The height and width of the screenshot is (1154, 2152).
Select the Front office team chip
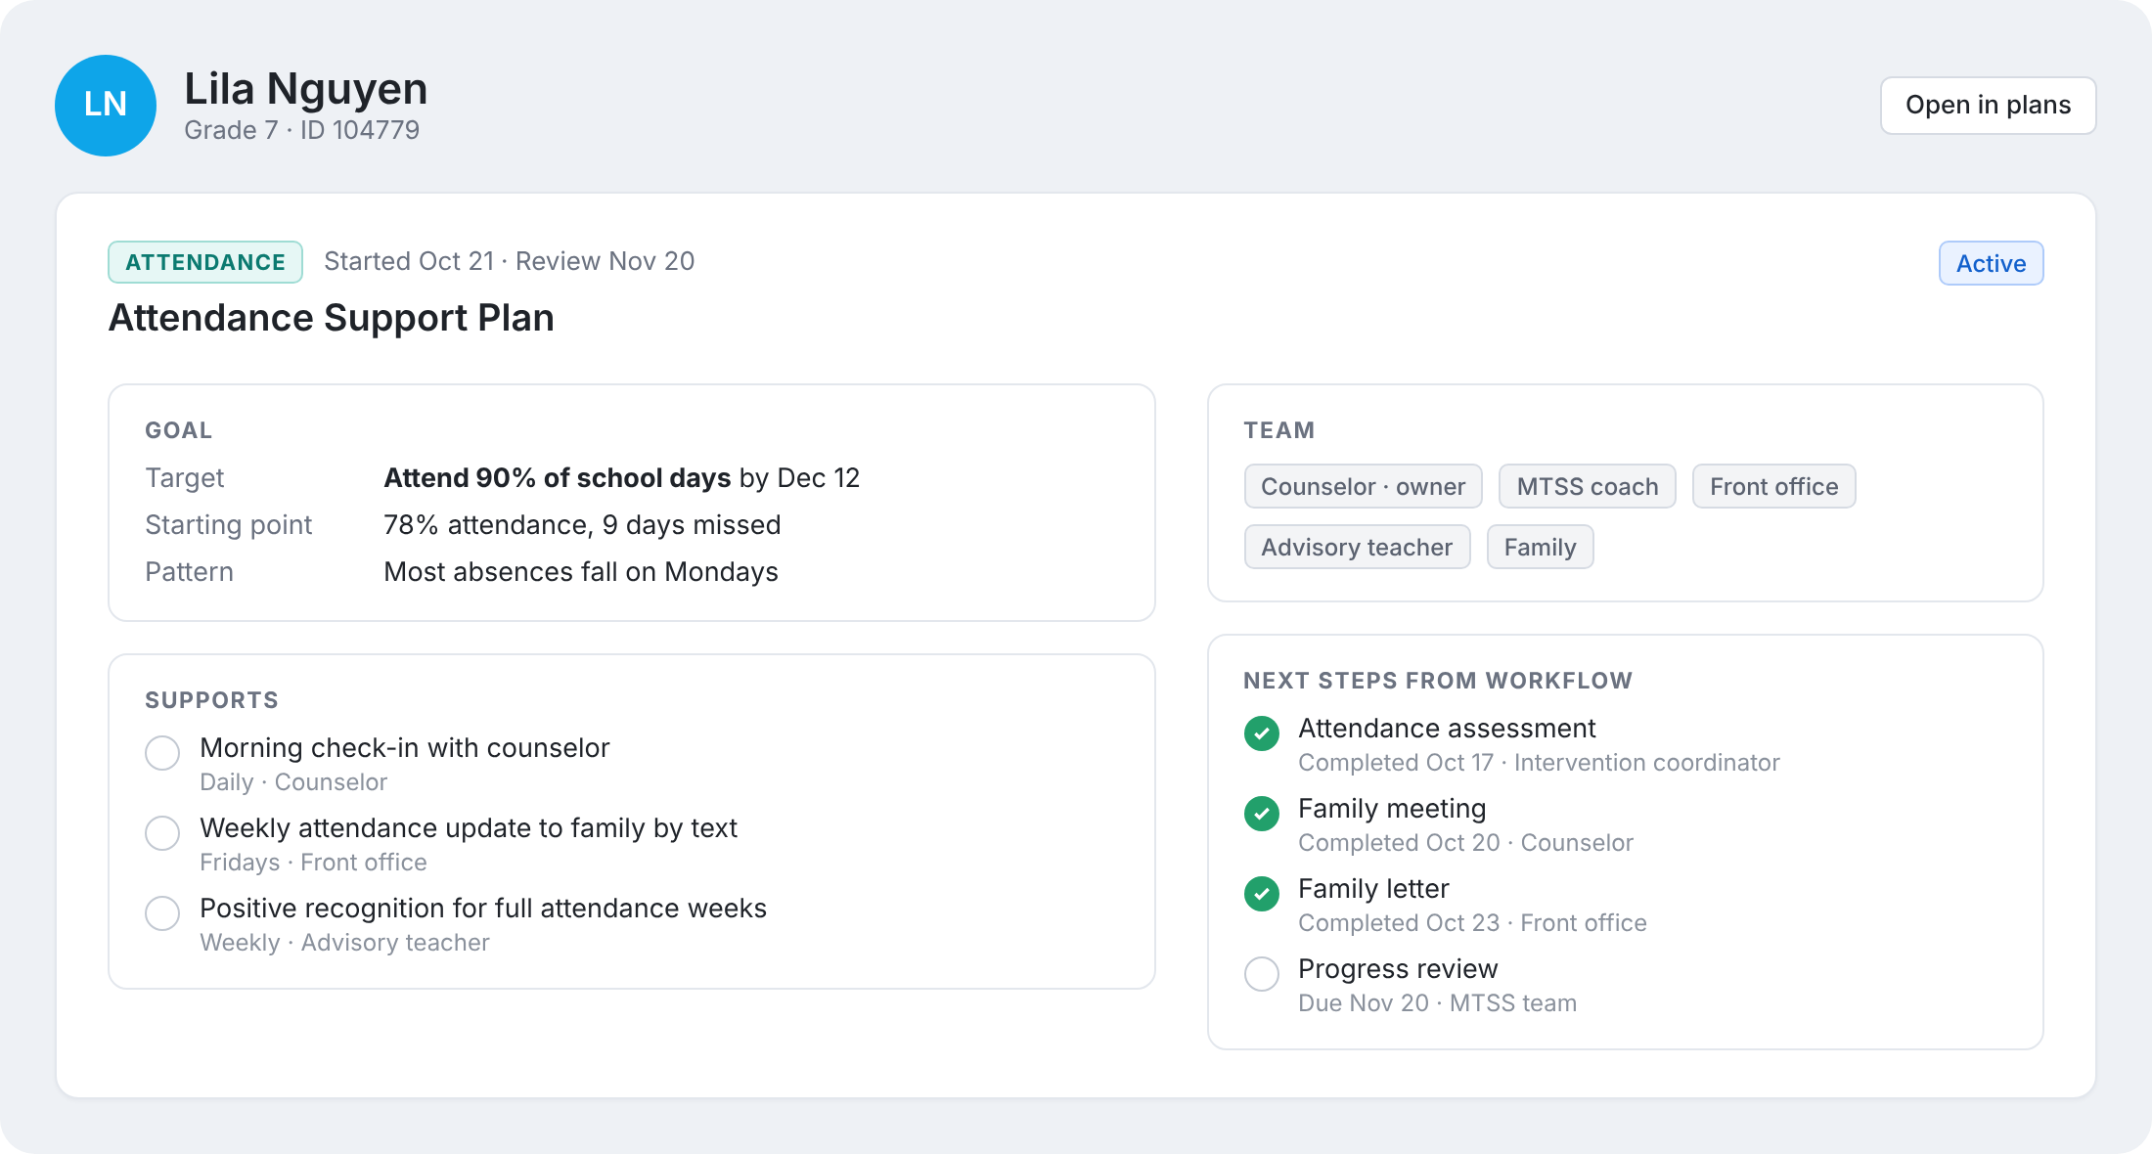pos(1773,486)
